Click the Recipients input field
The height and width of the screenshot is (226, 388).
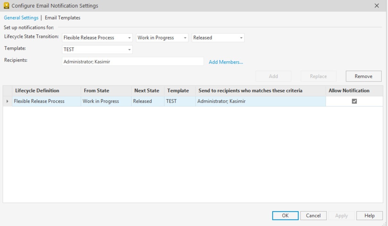[x=133, y=62]
